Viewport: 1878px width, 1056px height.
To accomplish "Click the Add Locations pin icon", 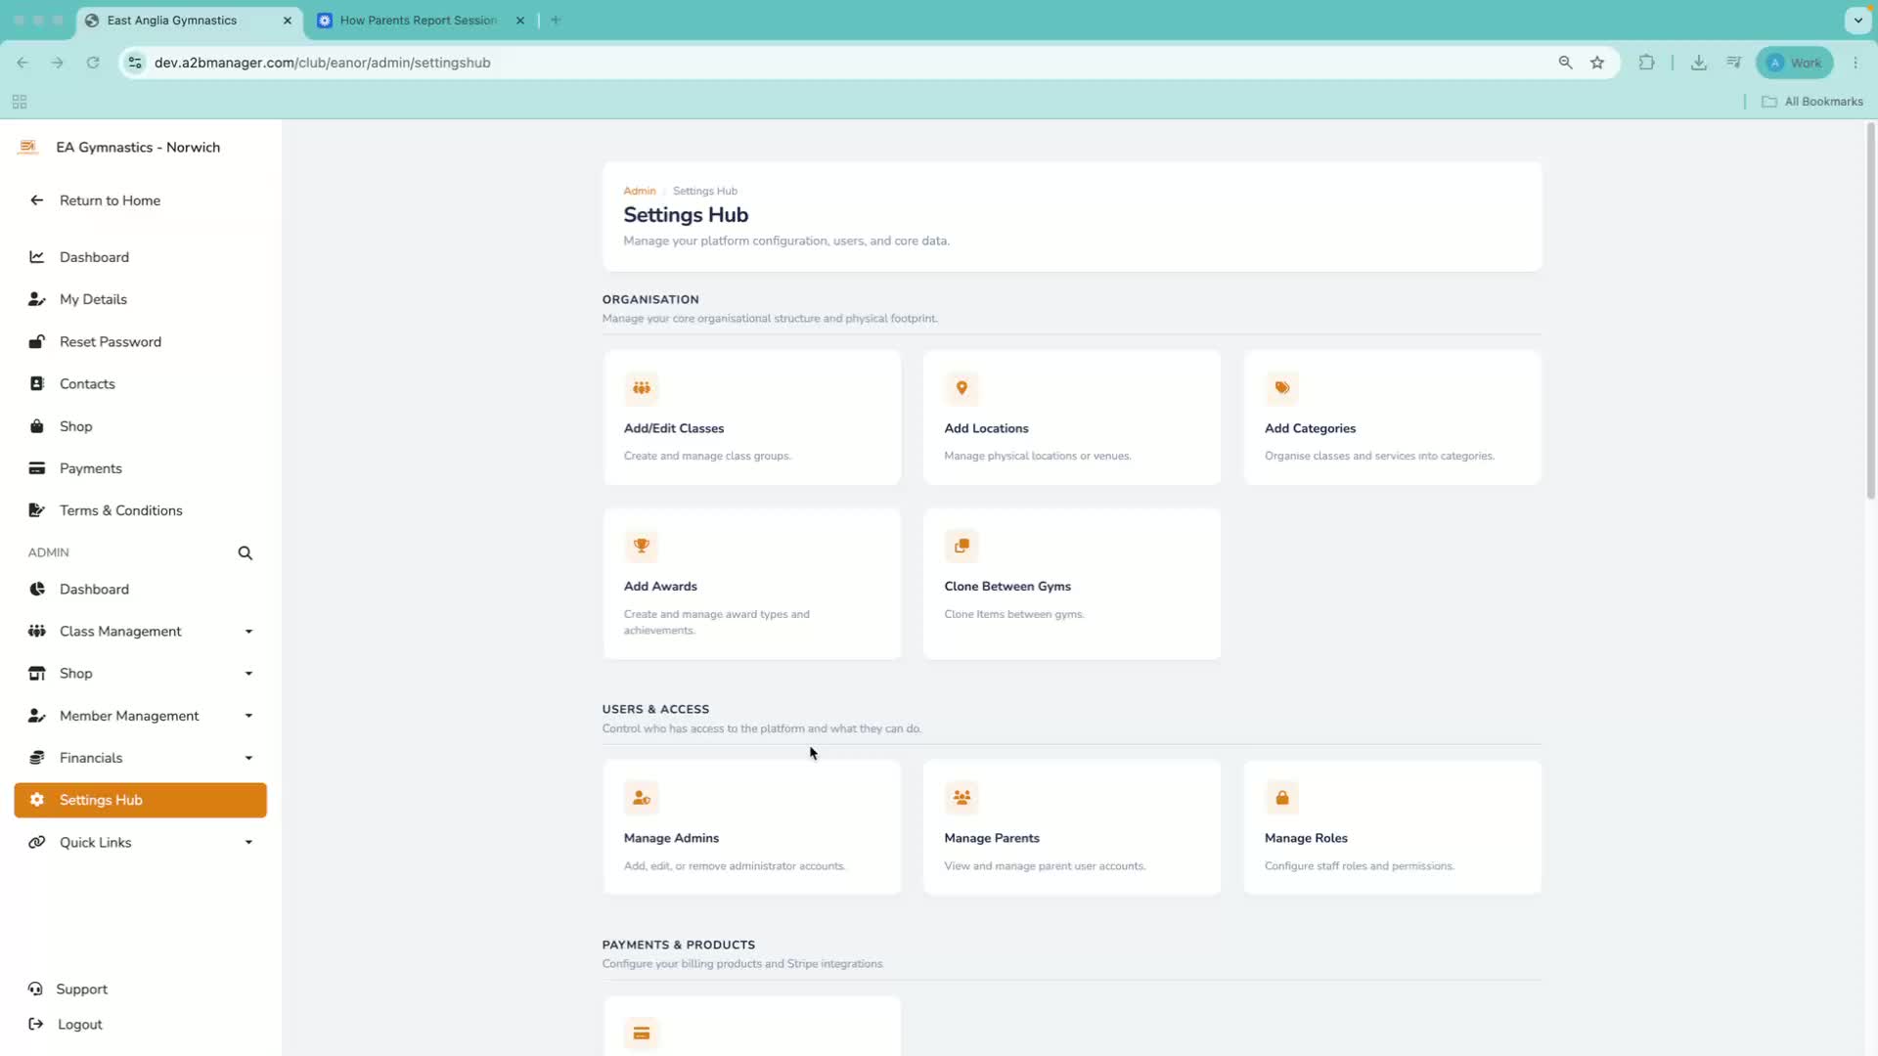I will pos(961,388).
